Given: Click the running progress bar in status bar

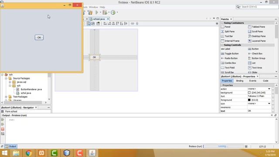Looking at the screenshot, I should [x=224, y=147].
